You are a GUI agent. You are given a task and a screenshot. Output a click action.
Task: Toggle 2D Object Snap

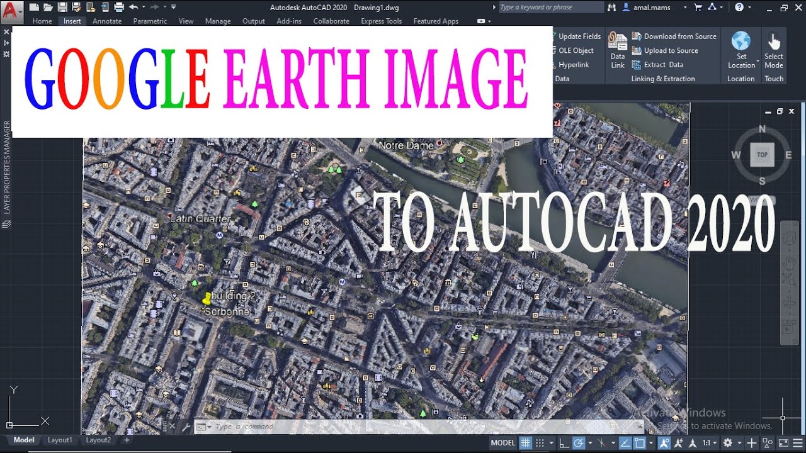(x=639, y=443)
